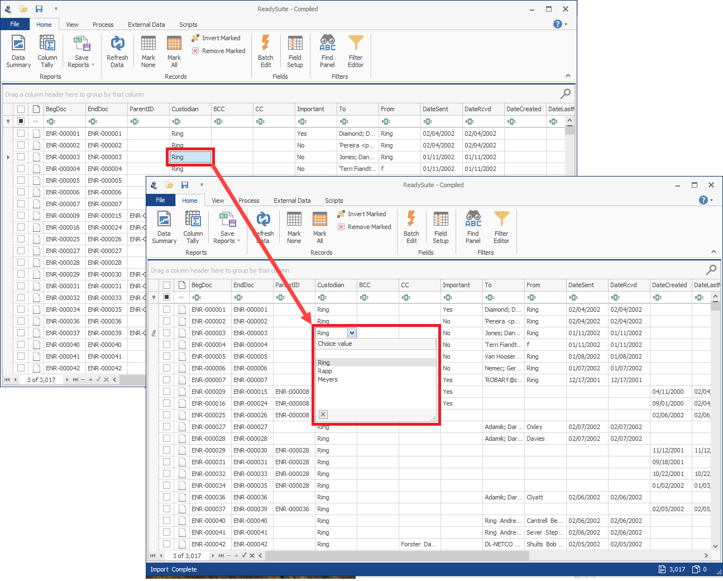Click the search magnifier in front window grid
The height and width of the screenshot is (581, 723).
(711, 270)
